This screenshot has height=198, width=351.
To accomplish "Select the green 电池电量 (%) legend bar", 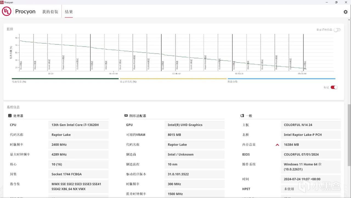I will (65, 79).
